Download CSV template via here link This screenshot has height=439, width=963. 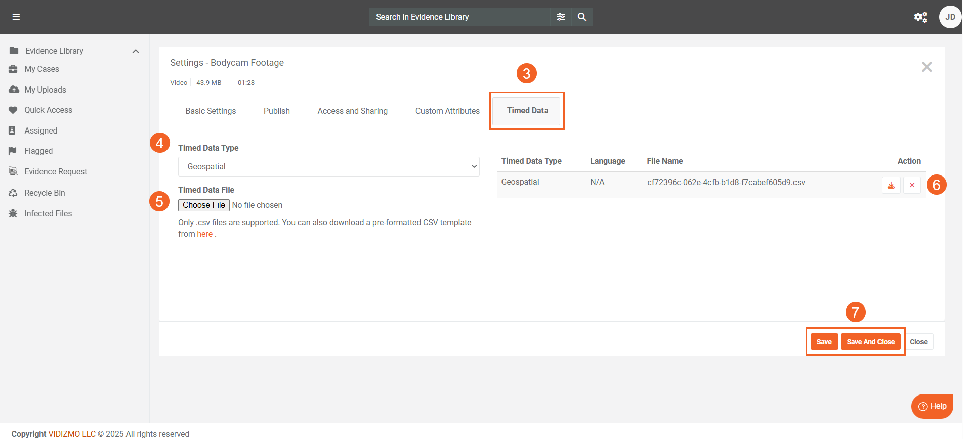click(204, 234)
